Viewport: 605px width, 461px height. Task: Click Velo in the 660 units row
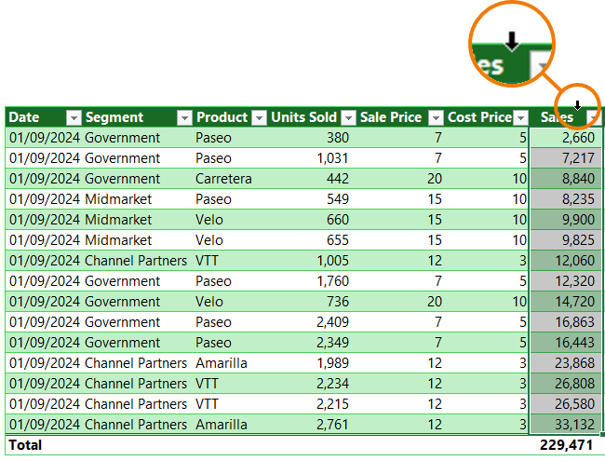pyautogui.click(x=209, y=220)
